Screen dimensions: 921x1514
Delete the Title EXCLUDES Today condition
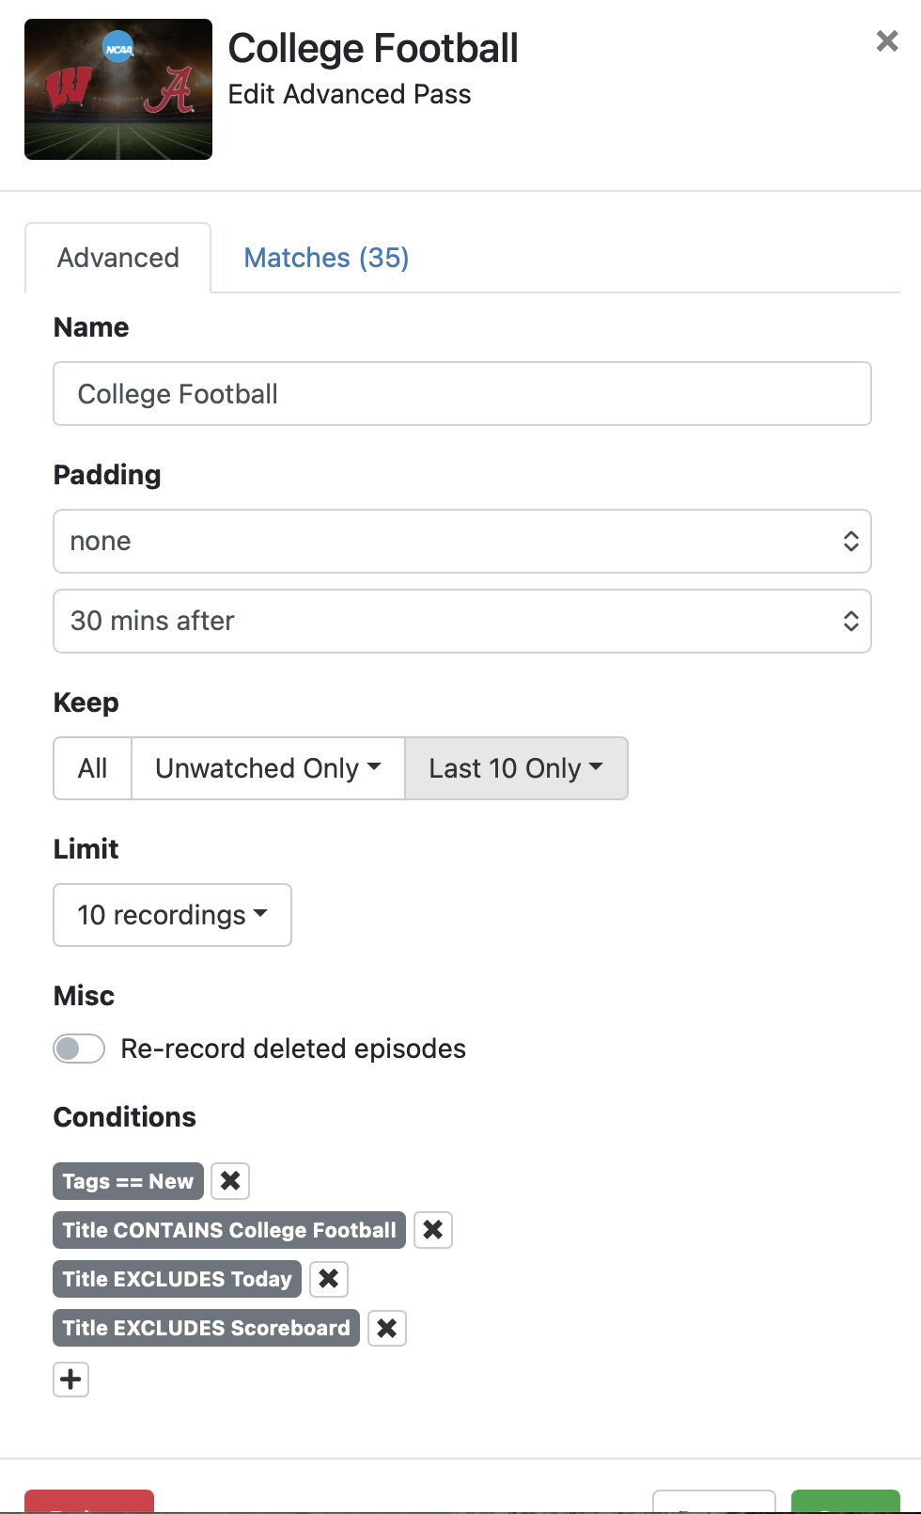(328, 1278)
